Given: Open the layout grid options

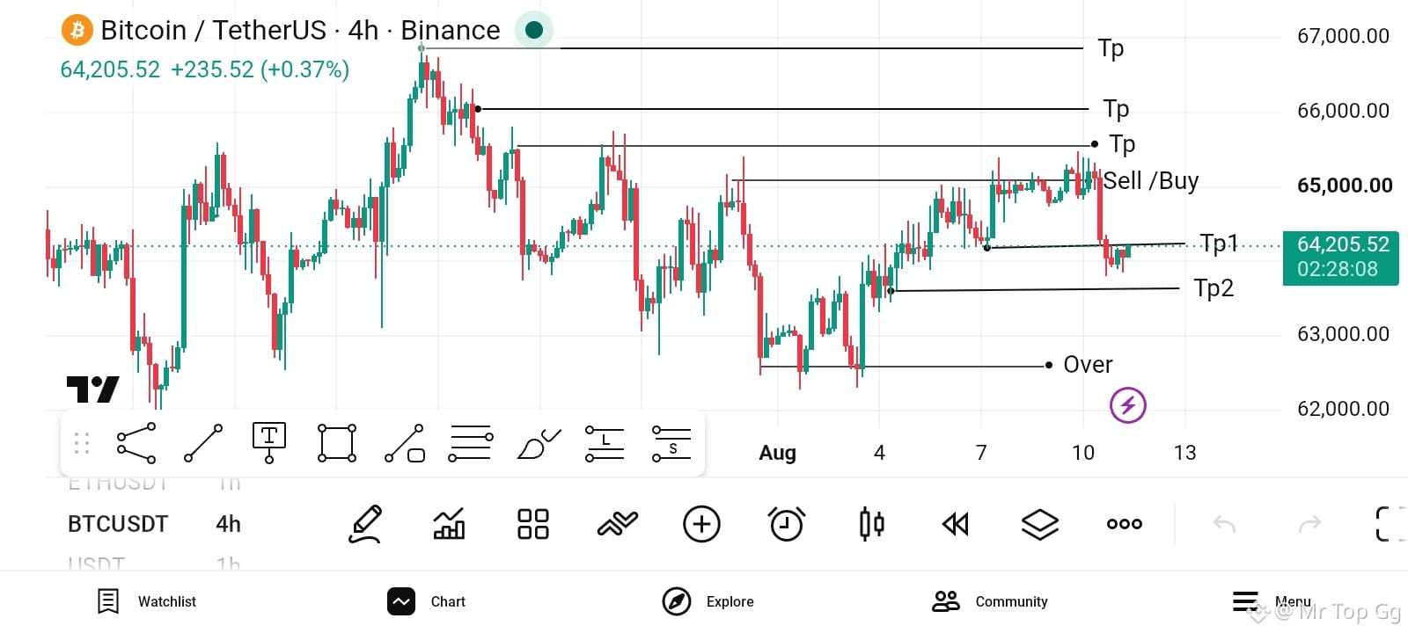Looking at the screenshot, I should 533,525.
